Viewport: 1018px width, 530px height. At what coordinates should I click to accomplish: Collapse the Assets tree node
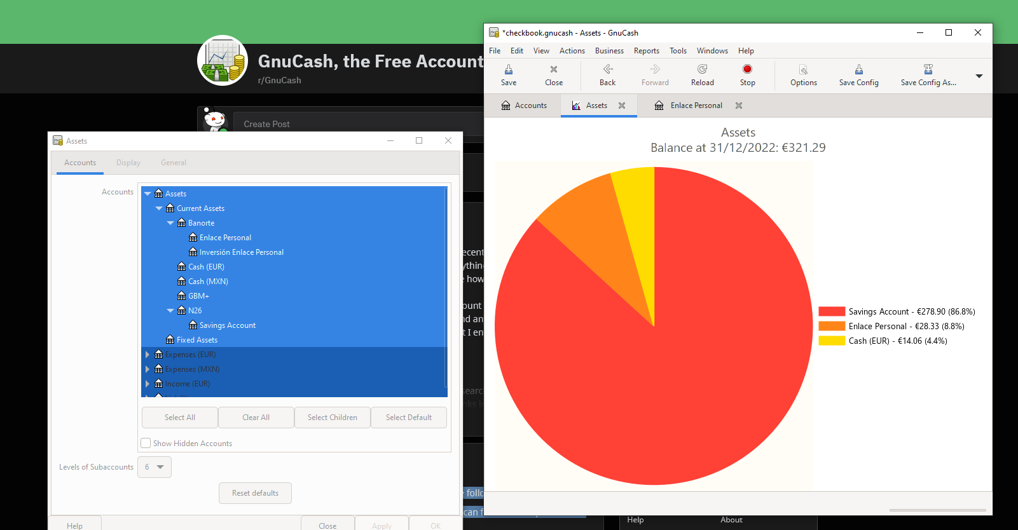(148, 194)
